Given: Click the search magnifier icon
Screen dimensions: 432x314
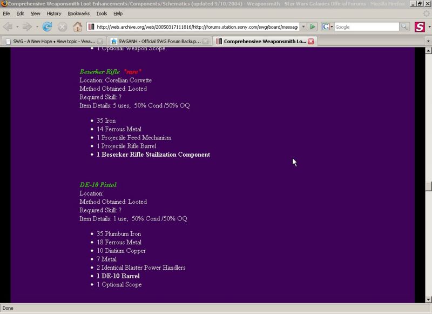Looking at the screenshot, I should click(404, 26).
